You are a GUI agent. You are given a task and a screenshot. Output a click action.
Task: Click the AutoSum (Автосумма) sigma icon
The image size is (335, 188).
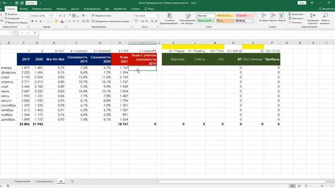289,14
